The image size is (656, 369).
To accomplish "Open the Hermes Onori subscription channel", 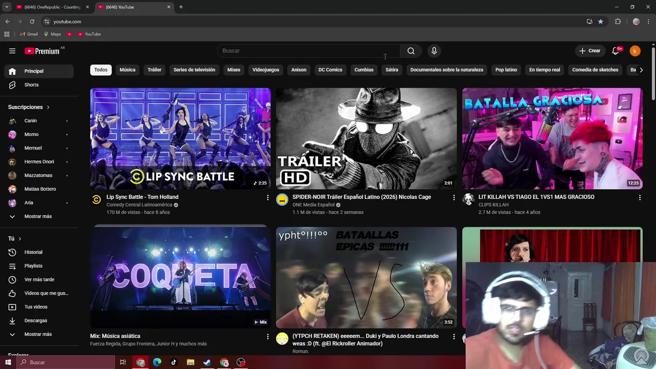I will coord(39,161).
